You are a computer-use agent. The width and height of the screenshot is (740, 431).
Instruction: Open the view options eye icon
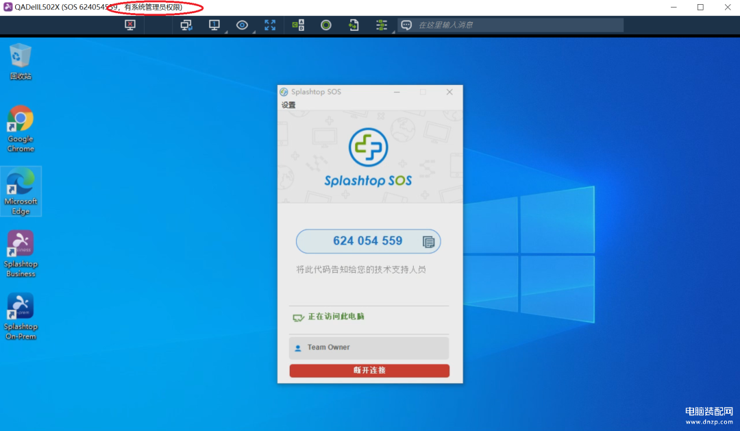pyautogui.click(x=242, y=25)
